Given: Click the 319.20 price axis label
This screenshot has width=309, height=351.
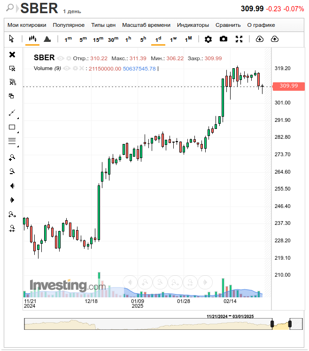Looking at the screenshot, I should 282,69.
